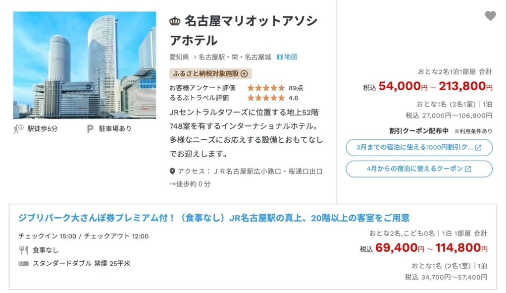Expand the ふるさと納税対象施設 badge
The image size is (507, 293).
(210, 74)
